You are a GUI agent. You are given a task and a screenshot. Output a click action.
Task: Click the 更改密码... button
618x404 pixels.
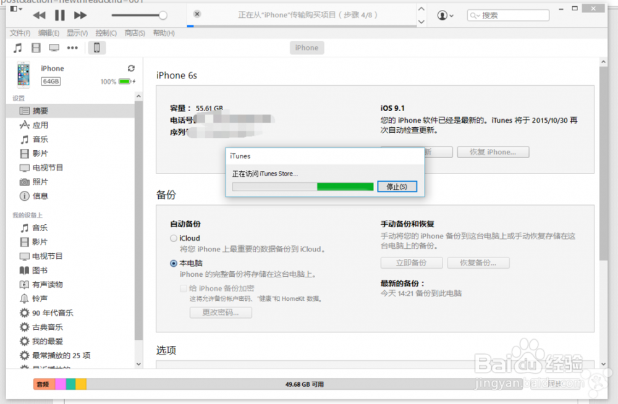click(x=221, y=313)
